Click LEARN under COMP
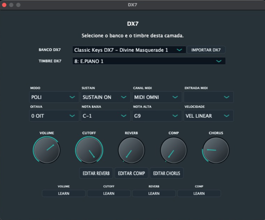265x220 pixels. [199, 194]
